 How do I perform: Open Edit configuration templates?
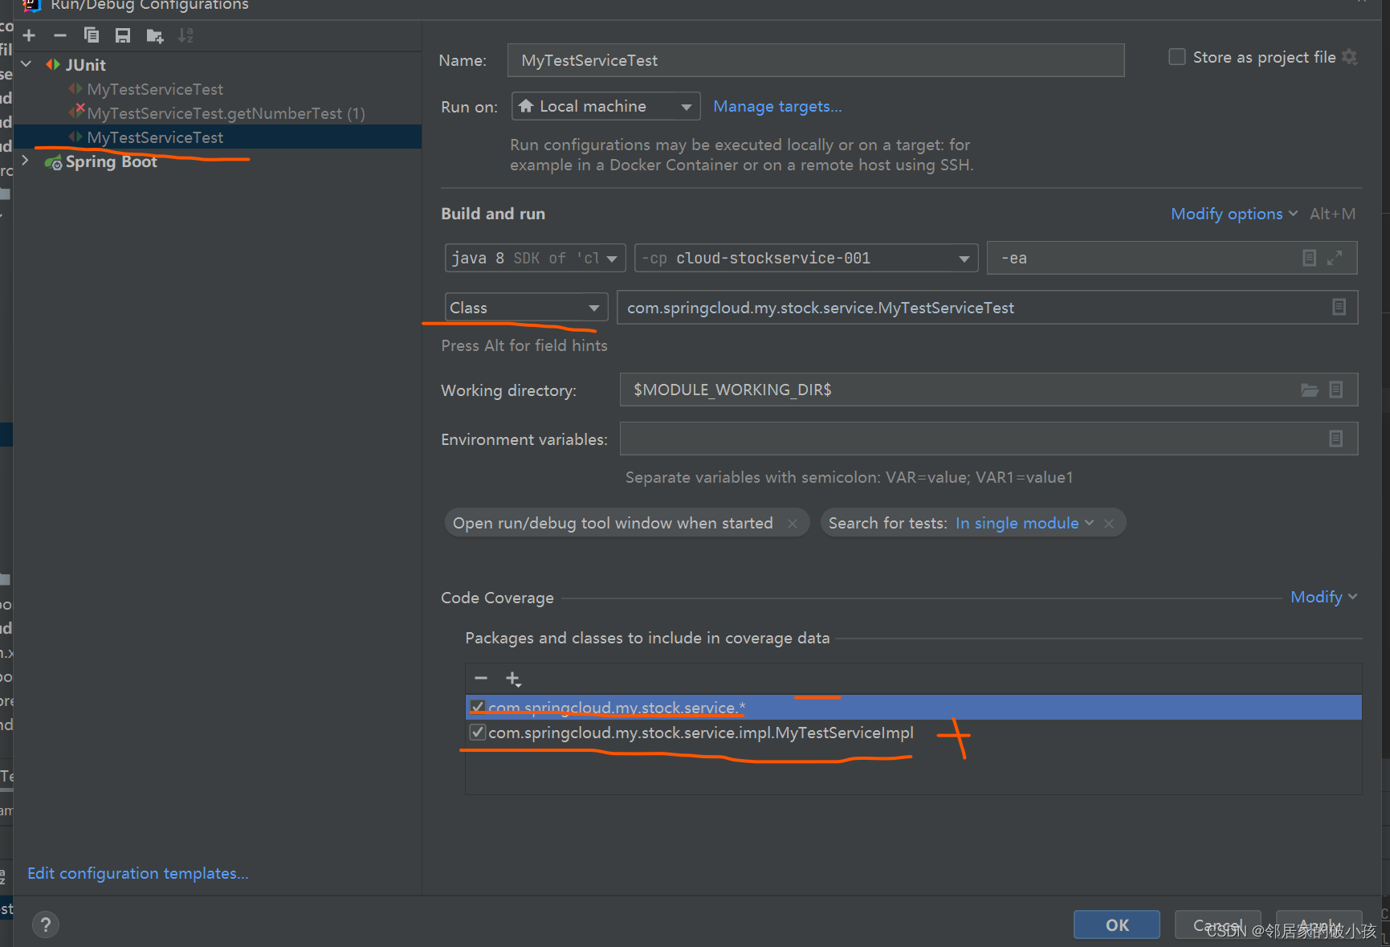pyautogui.click(x=137, y=873)
